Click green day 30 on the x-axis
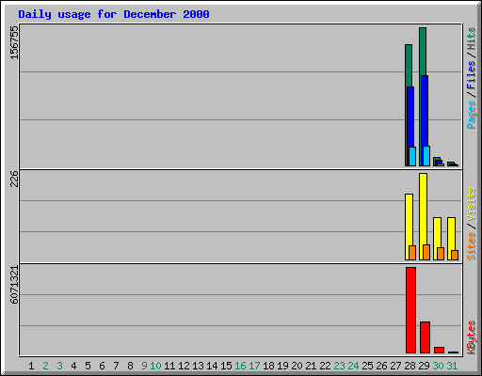 (438, 366)
